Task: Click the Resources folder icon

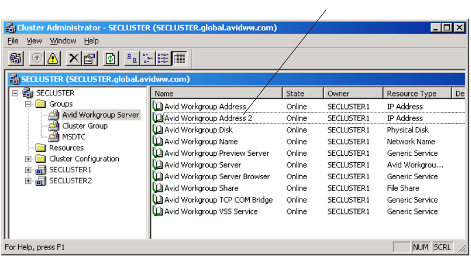Action: pyautogui.click(x=41, y=148)
